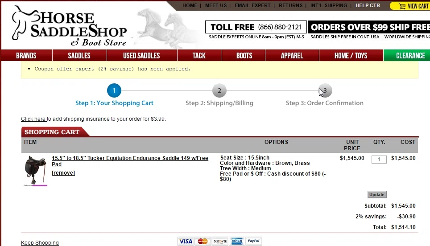The height and width of the screenshot is (246, 430).
Task: Click here to add shipping insurance
Action: 33,119
